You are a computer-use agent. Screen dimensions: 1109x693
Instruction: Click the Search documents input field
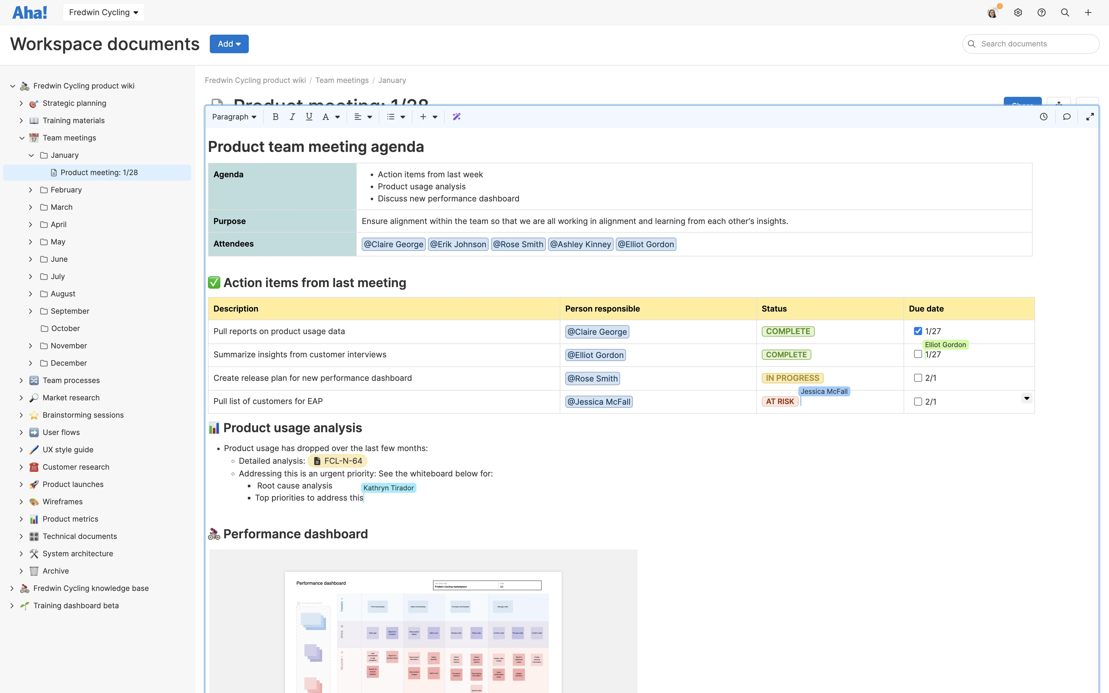click(1030, 44)
